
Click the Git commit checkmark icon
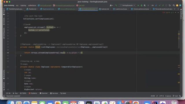click(x=160, y=5)
